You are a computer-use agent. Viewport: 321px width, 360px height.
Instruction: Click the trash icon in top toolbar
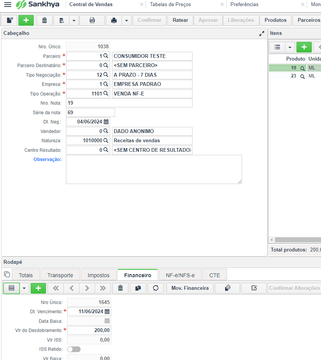(44, 20)
